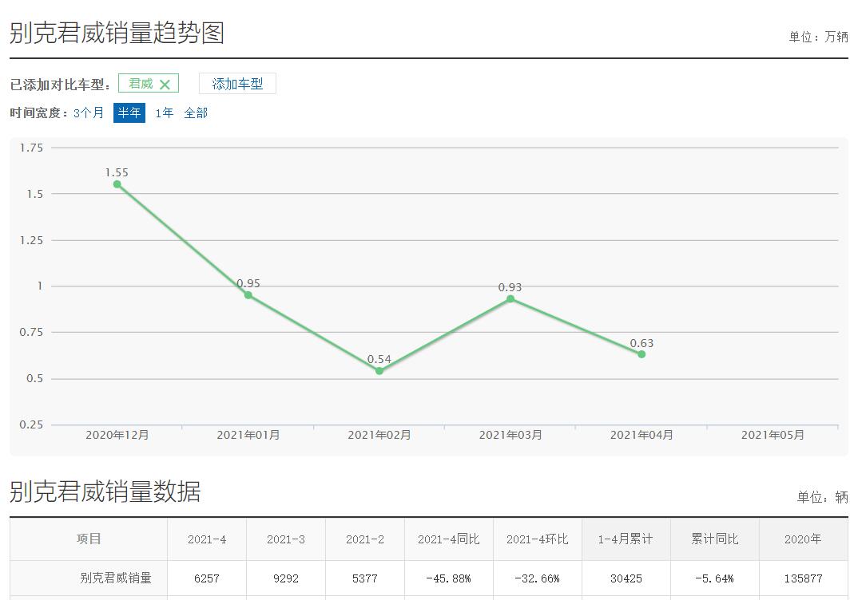Screen dimensions: 854x600
Task: Click the 2021年01月 axis label
Action: (248, 435)
